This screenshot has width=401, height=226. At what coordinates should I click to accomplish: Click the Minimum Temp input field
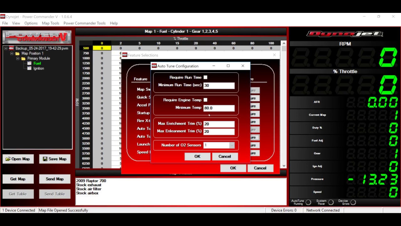(x=219, y=108)
